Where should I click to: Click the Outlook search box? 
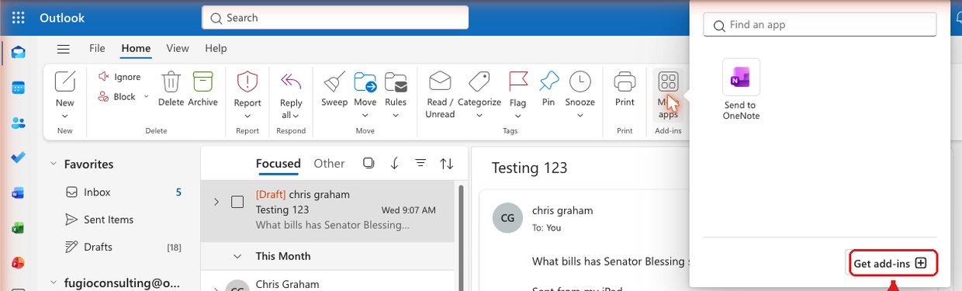pos(335,17)
